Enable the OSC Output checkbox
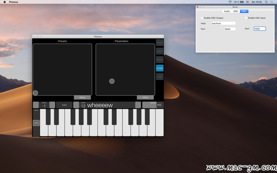The width and height of the screenshot is (277, 173). pos(202,18)
